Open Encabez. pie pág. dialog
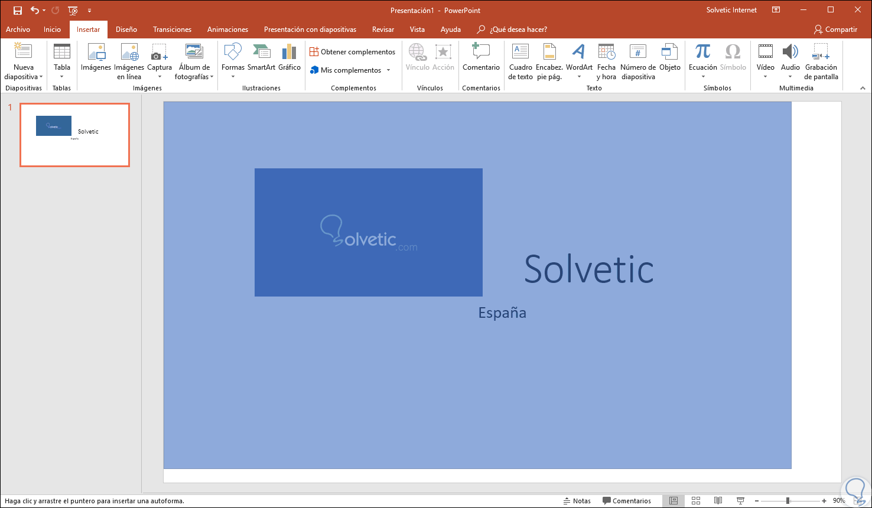Image resolution: width=872 pixels, height=508 pixels. pos(549,61)
